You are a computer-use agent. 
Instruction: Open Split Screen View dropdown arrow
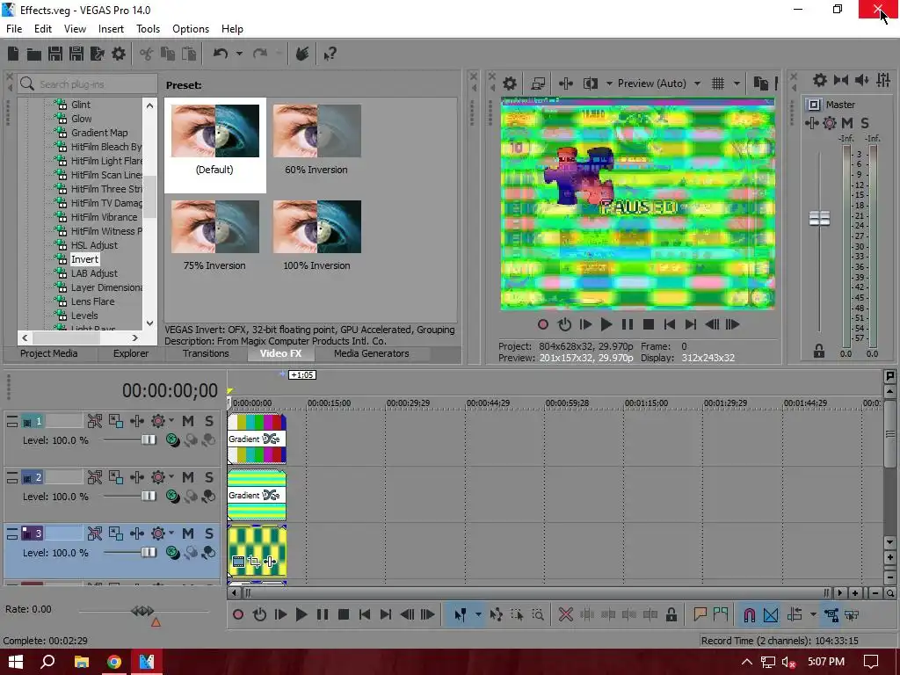tap(609, 83)
